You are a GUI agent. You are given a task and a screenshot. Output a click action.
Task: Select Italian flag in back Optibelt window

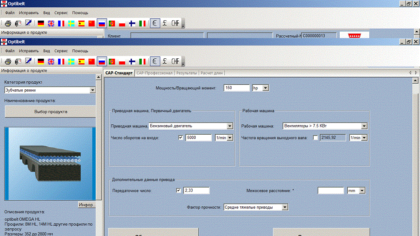[143, 23]
